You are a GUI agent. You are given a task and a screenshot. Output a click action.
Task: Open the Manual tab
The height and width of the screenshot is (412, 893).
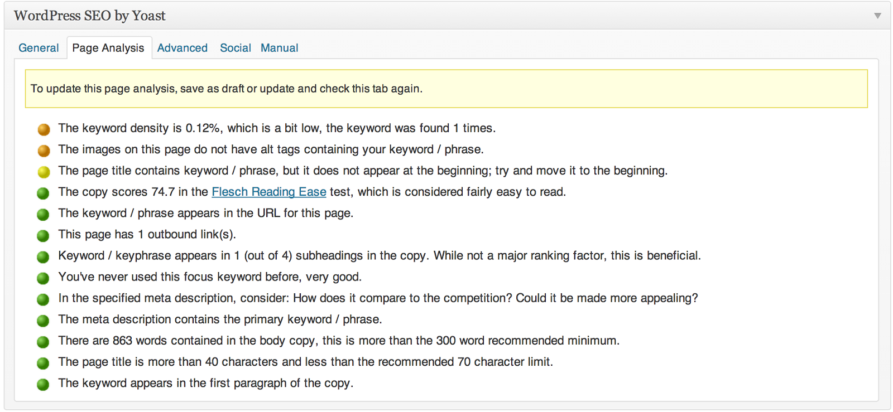pos(280,48)
